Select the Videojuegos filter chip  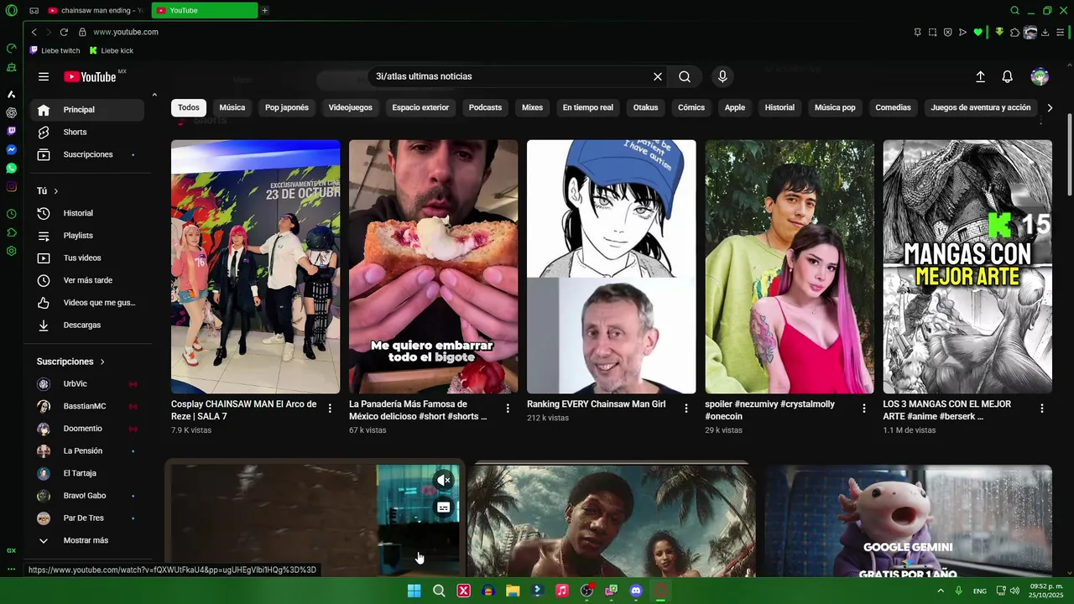pyautogui.click(x=350, y=107)
